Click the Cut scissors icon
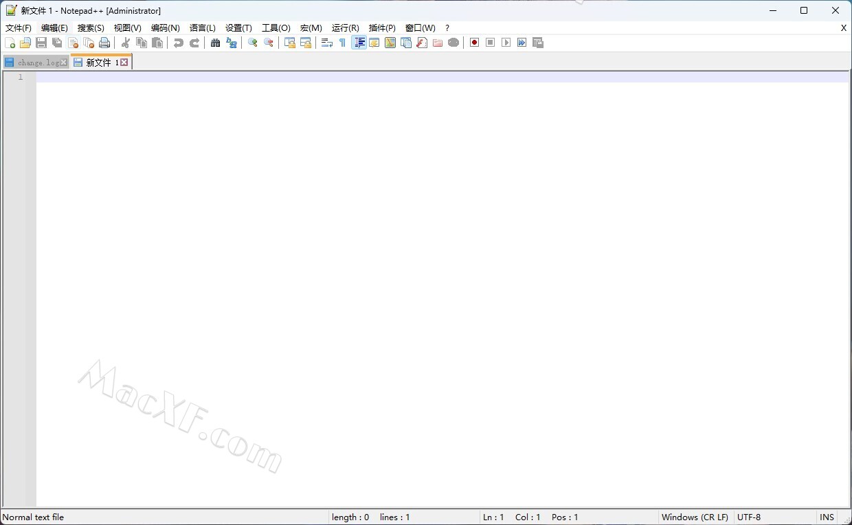Screen dimensions: 852x525 126,43
